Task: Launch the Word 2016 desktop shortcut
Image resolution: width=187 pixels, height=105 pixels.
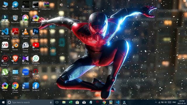Action: [x=25, y=87]
